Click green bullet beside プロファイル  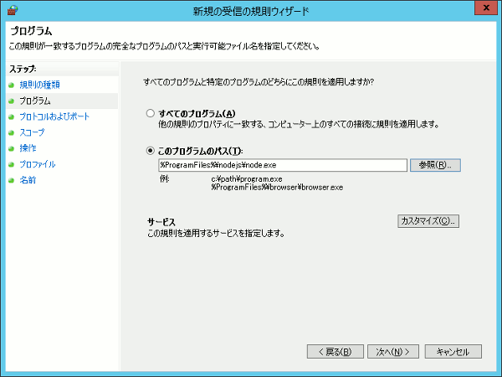click(12, 164)
